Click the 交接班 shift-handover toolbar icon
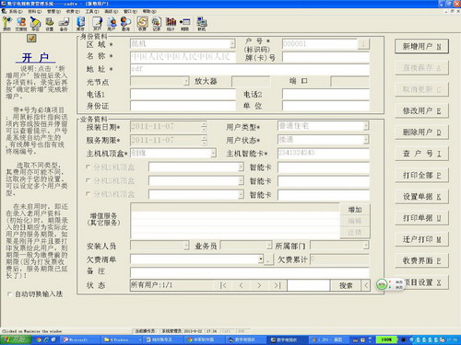This screenshot has height=345, width=461. [21, 24]
